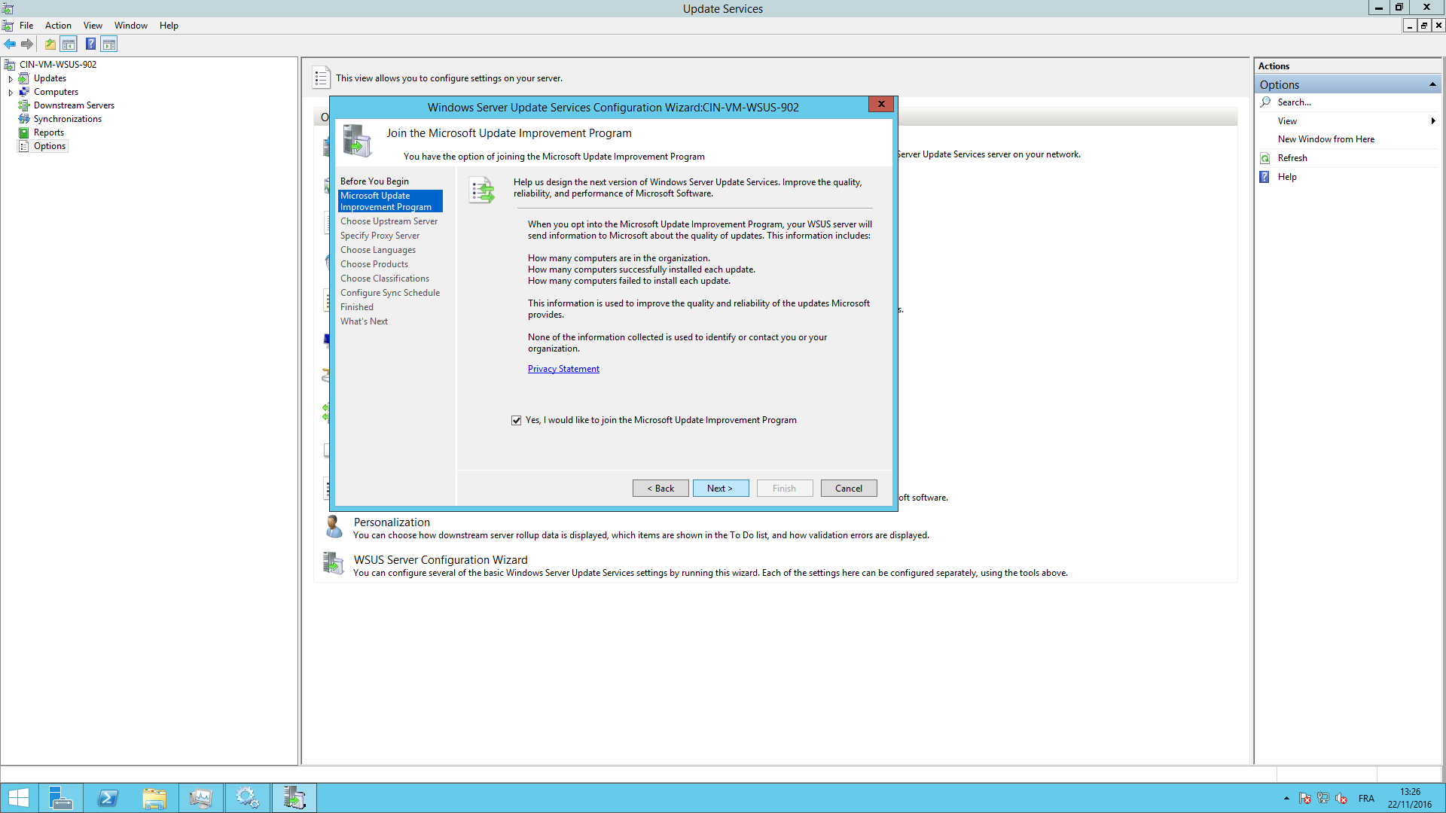This screenshot has height=813, width=1446.
Task: Click the Choose Classifications step
Action: [384, 279]
